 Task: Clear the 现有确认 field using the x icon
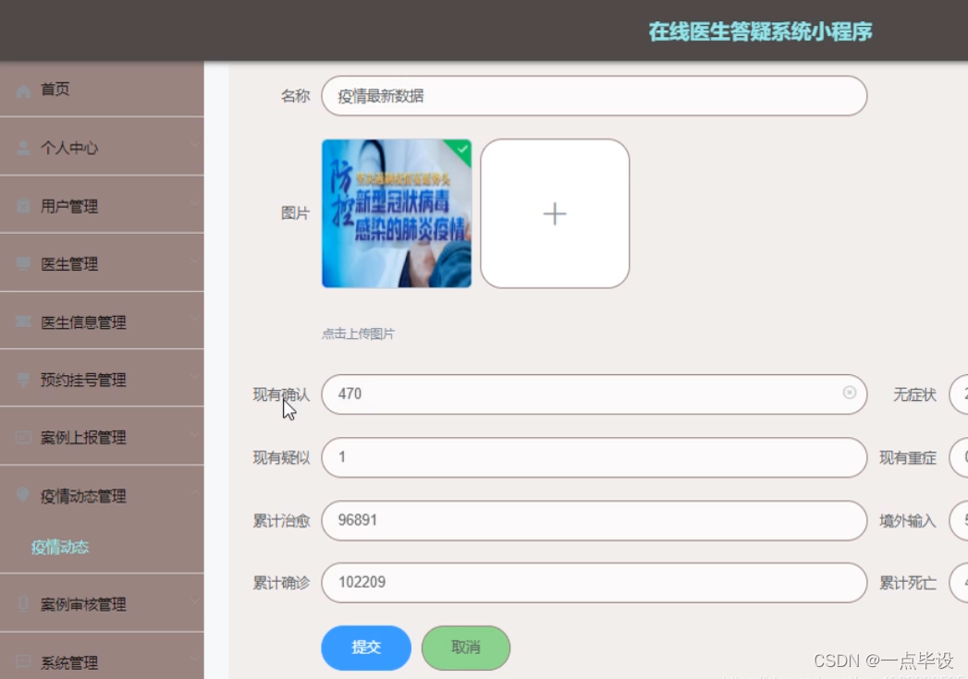click(850, 394)
